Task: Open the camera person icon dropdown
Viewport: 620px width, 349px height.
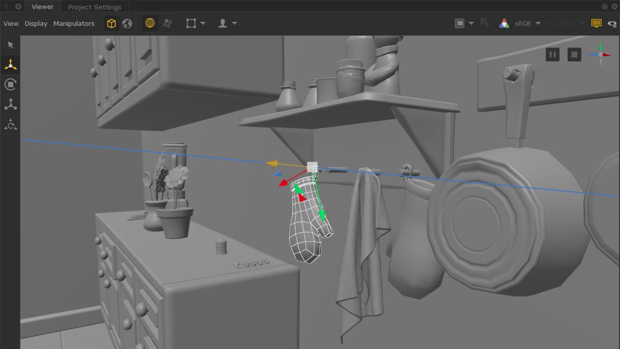Action: [x=234, y=24]
